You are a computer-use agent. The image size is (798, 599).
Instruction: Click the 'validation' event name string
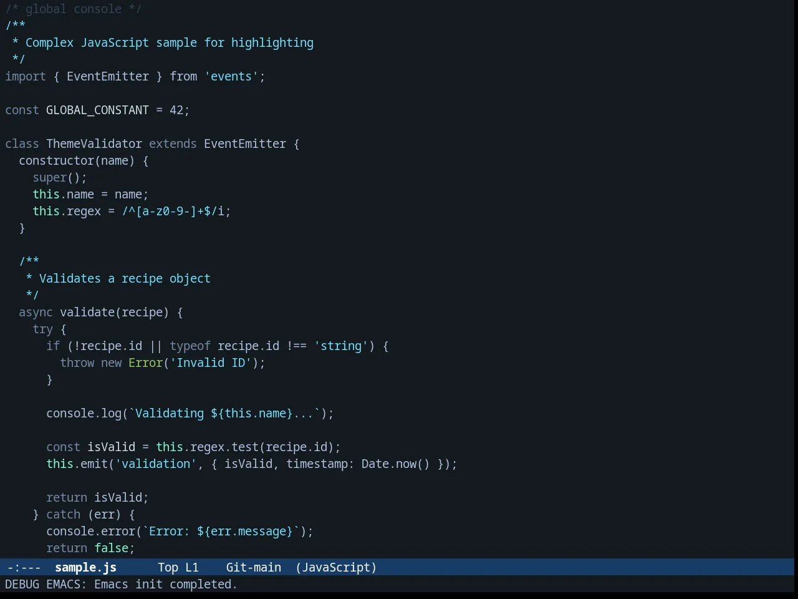pos(156,464)
